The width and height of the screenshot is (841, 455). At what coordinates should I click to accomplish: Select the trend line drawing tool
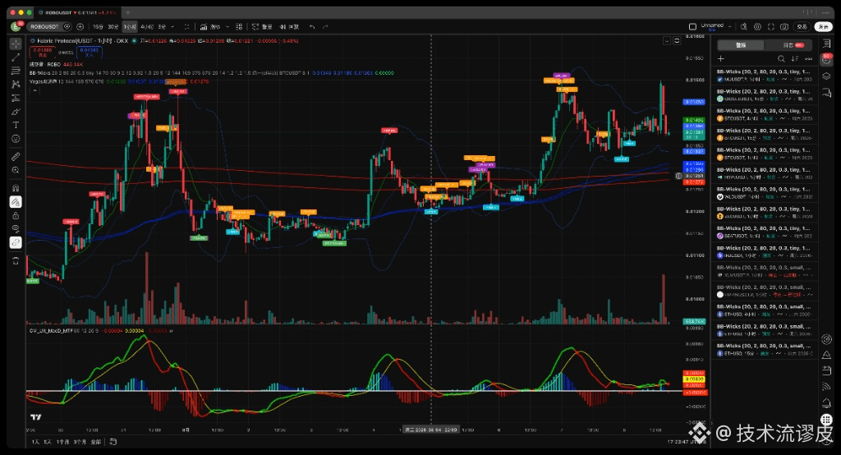tap(16, 57)
